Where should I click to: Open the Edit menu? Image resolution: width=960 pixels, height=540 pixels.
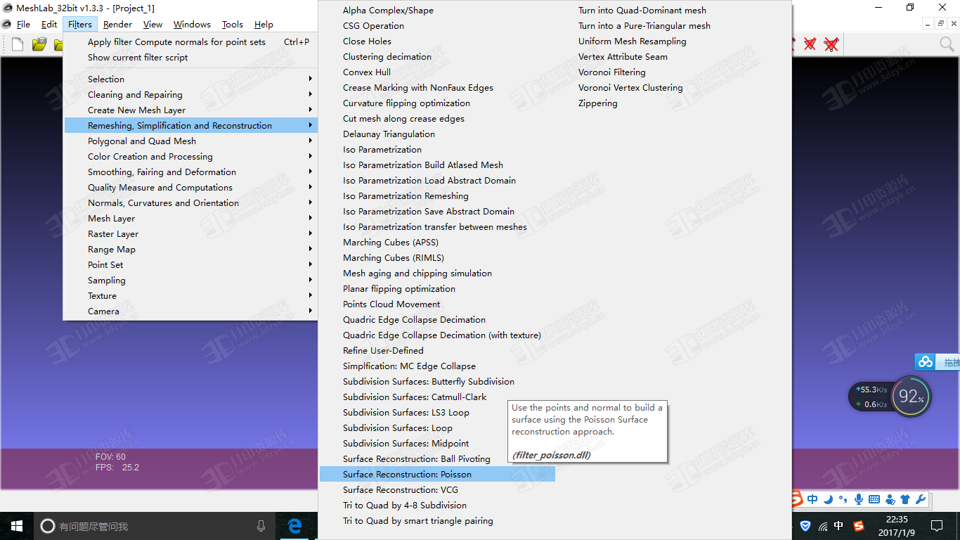click(x=49, y=24)
